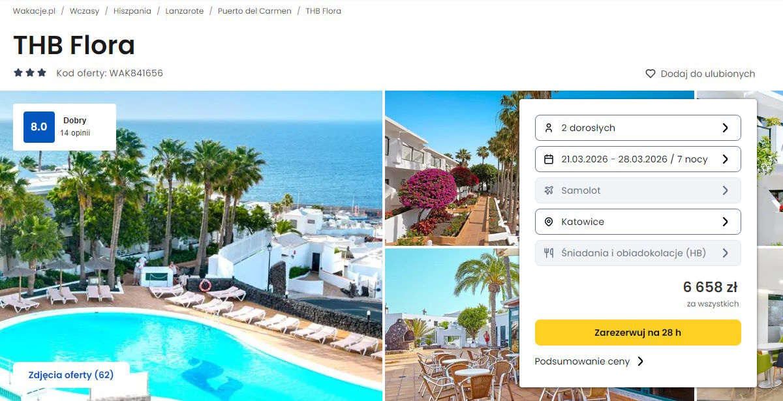This screenshot has width=783, height=401.
Task: Click the airplane icon beside Samolot
Action: tap(549, 190)
